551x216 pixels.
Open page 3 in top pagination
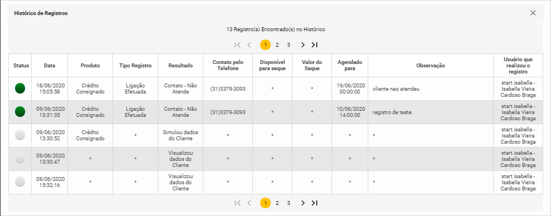point(289,45)
